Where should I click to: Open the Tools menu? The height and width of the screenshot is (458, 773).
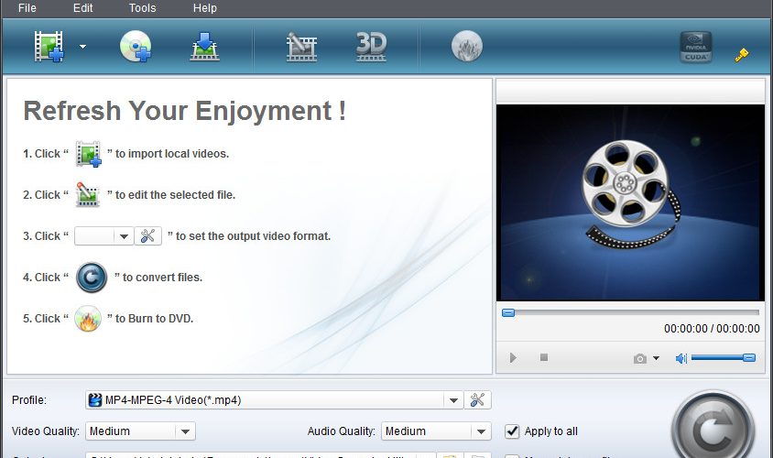click(142, 8)
